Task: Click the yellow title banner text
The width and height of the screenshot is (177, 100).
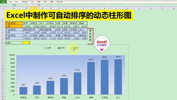Action: pyautogui.click(x=69, y=15)
